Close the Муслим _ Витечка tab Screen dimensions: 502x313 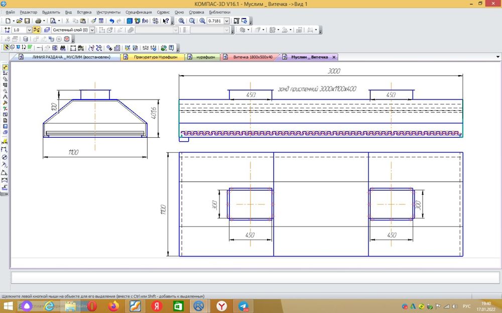pyautogui.click(x=334, y=57)
